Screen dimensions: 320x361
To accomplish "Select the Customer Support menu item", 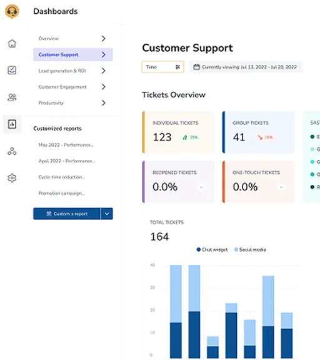I will [x=73, y=54].
